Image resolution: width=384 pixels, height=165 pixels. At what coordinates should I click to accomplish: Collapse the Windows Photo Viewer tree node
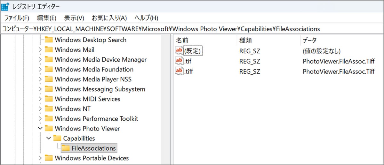point(40,129)
